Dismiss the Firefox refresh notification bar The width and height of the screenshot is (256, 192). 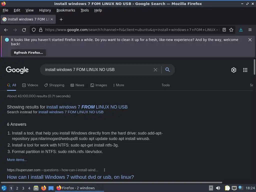pyautogui.click(x=250, y=40)
